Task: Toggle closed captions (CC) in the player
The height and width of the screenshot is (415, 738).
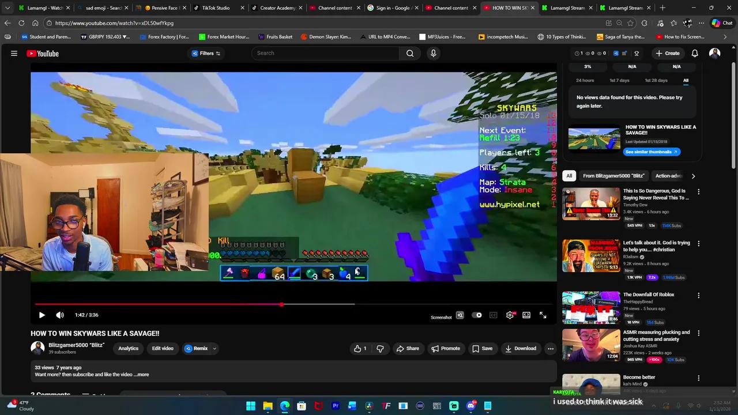Action: click(x=494, y=315)
